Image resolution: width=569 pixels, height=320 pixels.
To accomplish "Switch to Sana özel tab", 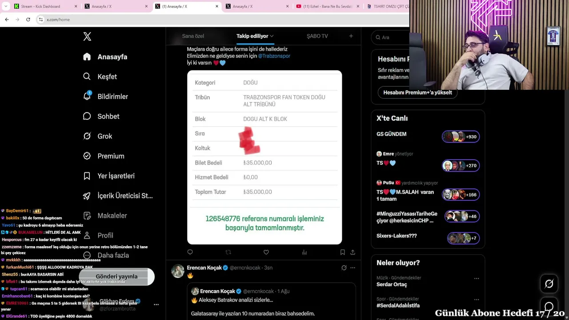I will coord(193,36).
